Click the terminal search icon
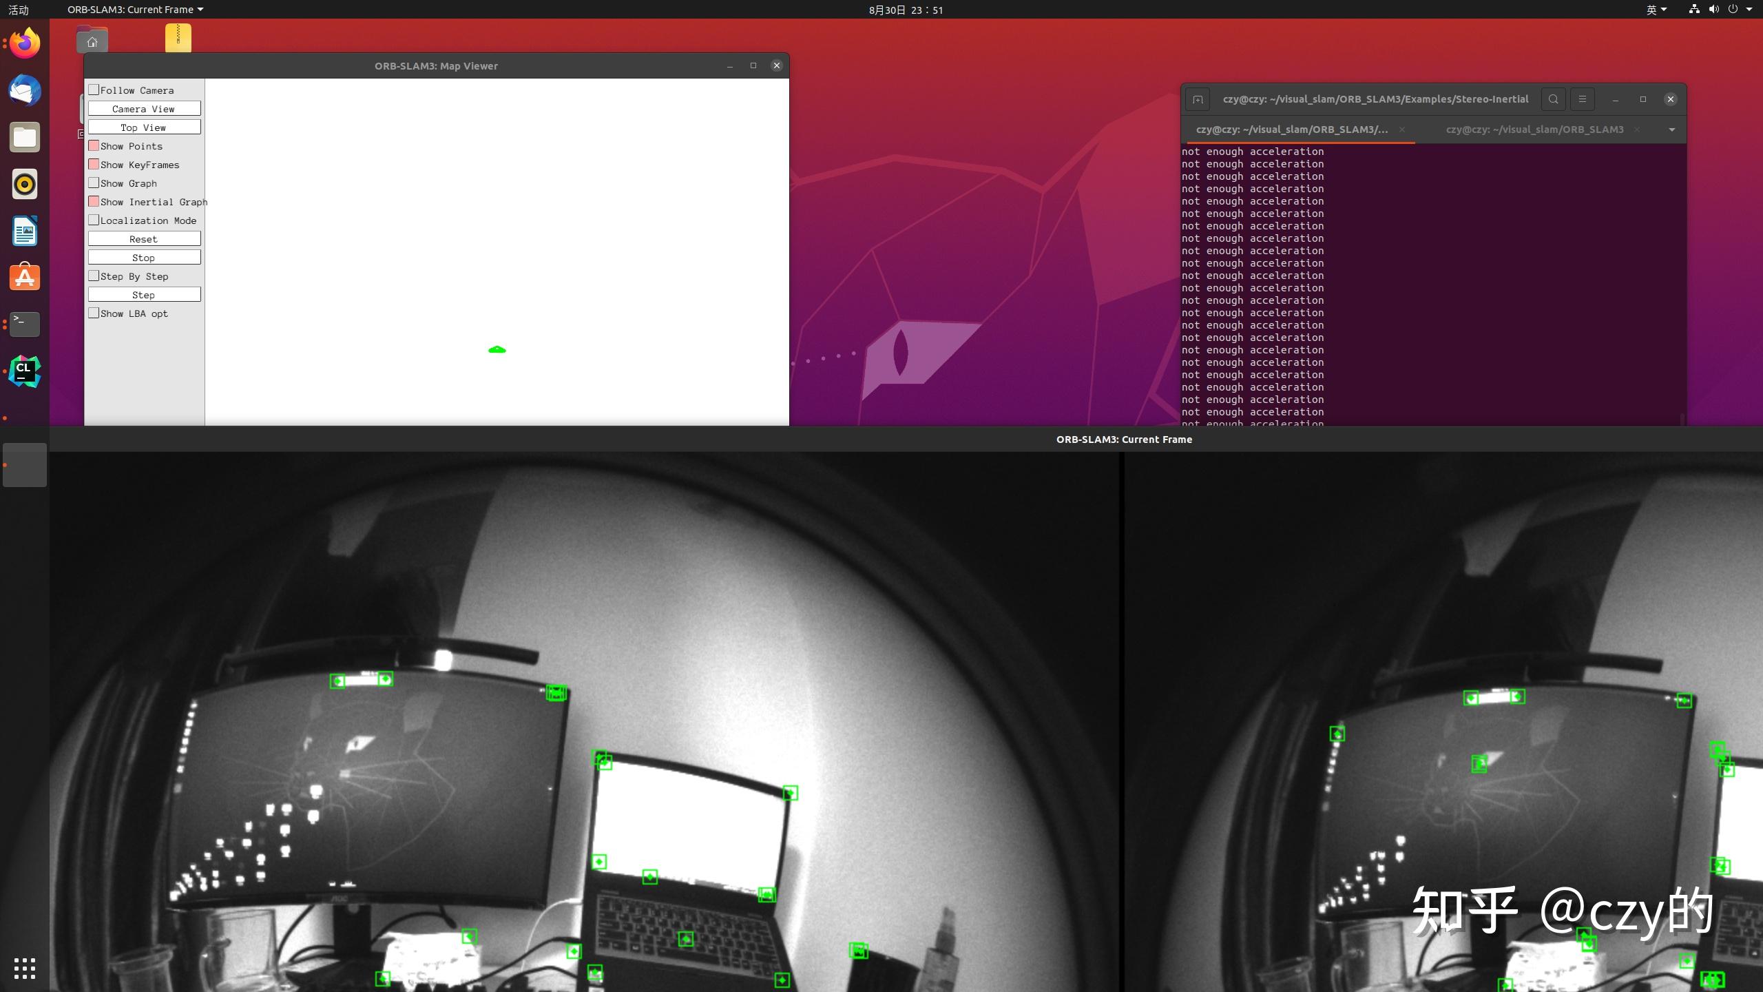 click(x=1553, y=99)
